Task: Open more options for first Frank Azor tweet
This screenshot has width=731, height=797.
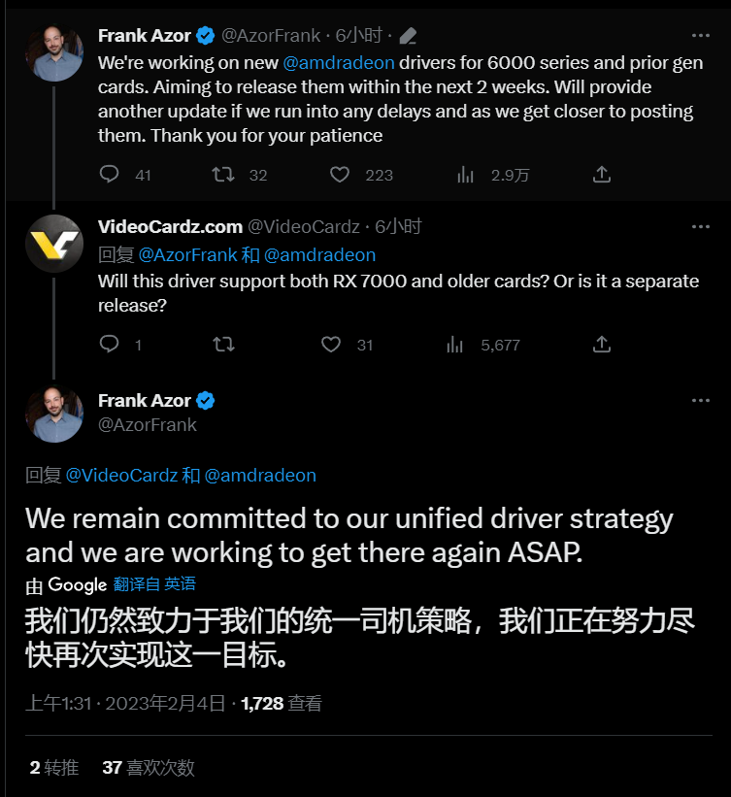Action: coord(701,36)
